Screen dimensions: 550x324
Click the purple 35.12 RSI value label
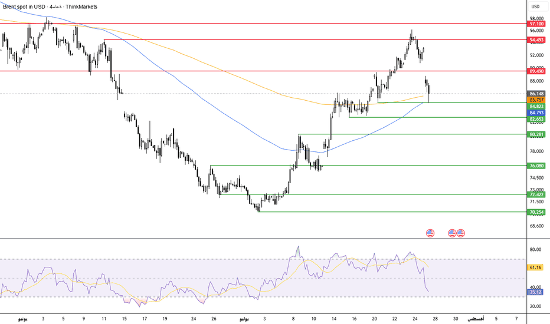[535, 292]
